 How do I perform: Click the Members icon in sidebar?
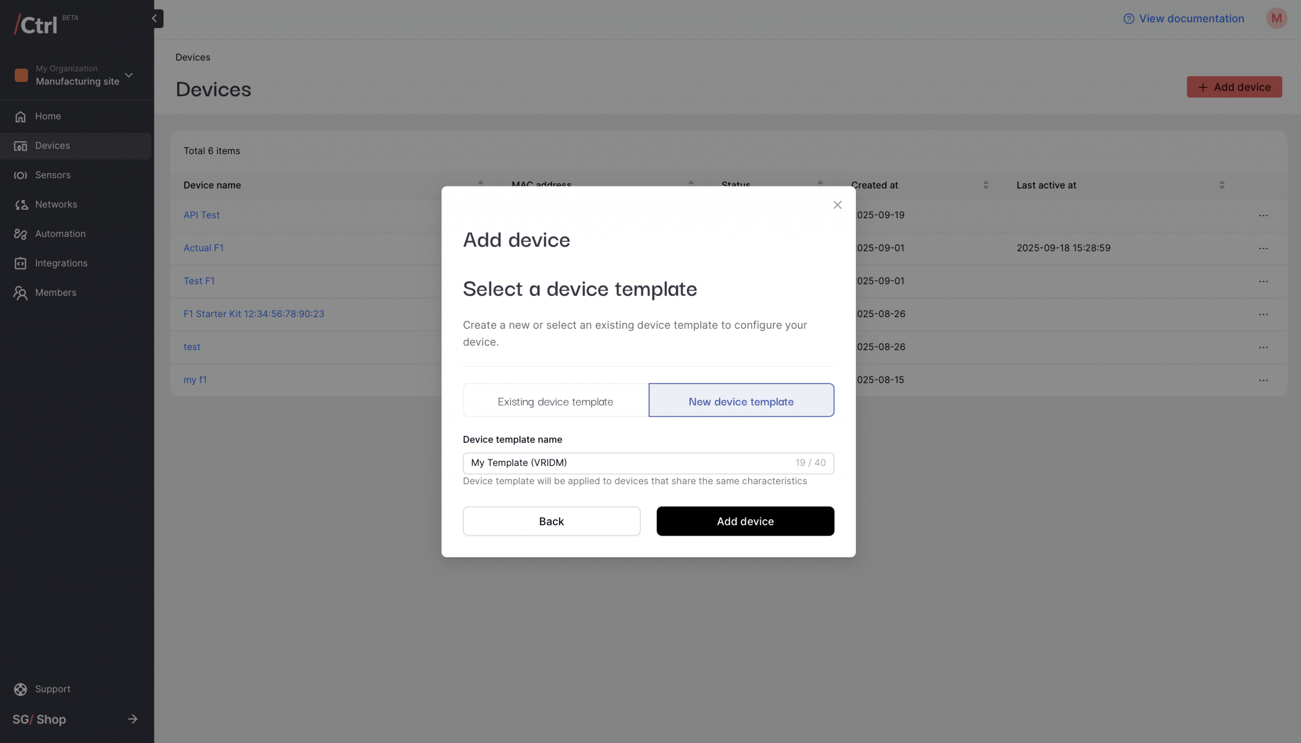[x=20, y=293]
